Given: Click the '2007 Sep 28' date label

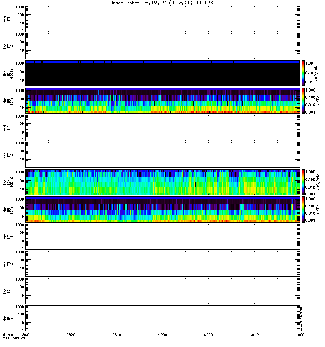Looking at the screenshot, I should pyautogui.click(x=14, y=338).
